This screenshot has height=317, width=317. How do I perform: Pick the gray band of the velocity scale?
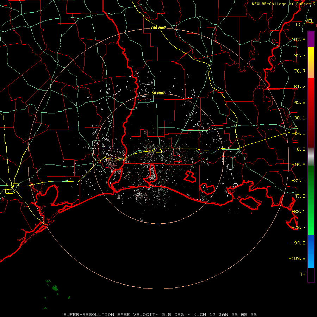311,156
